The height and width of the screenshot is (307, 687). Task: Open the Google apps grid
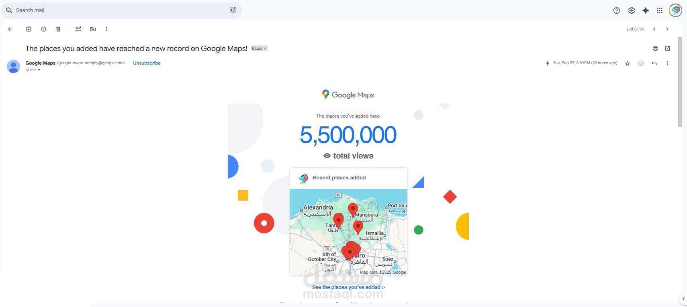[x=660, y=10]
